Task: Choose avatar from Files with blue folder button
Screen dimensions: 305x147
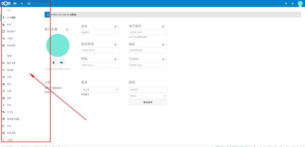Action: [x=61, y=63]
